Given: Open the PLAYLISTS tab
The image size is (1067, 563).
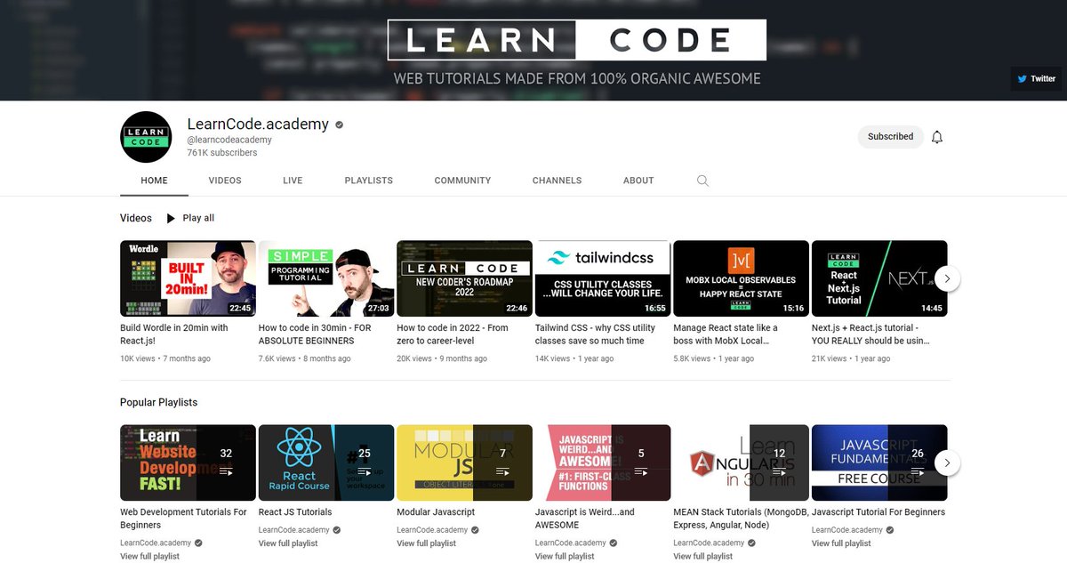Looking at the screenshot, I should pyautogui.click(x=368, y=181).
